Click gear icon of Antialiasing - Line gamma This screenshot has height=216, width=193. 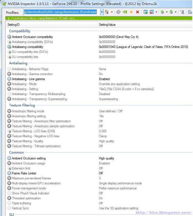click(x=9, y=79)
